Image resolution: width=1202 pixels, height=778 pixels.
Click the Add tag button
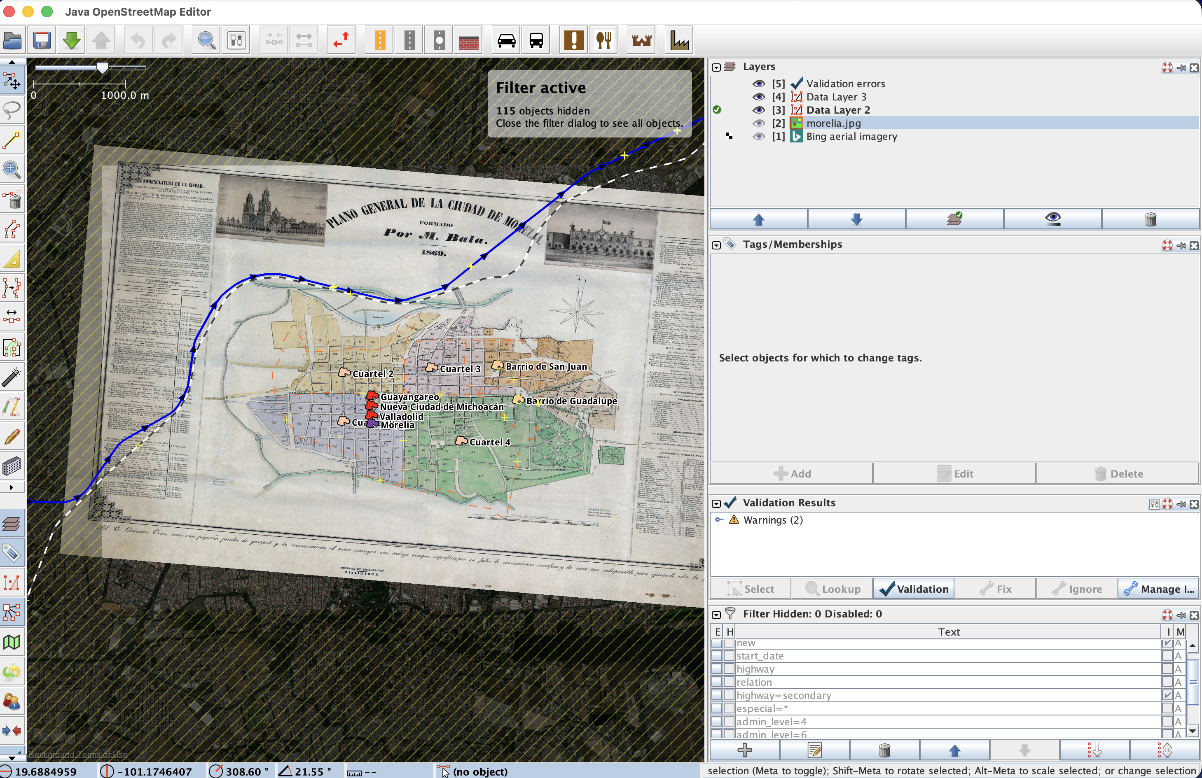[791, 473]
